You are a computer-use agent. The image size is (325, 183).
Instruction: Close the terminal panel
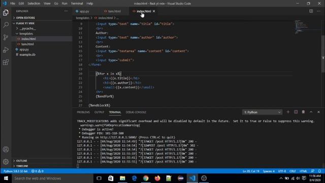[318, 112]
